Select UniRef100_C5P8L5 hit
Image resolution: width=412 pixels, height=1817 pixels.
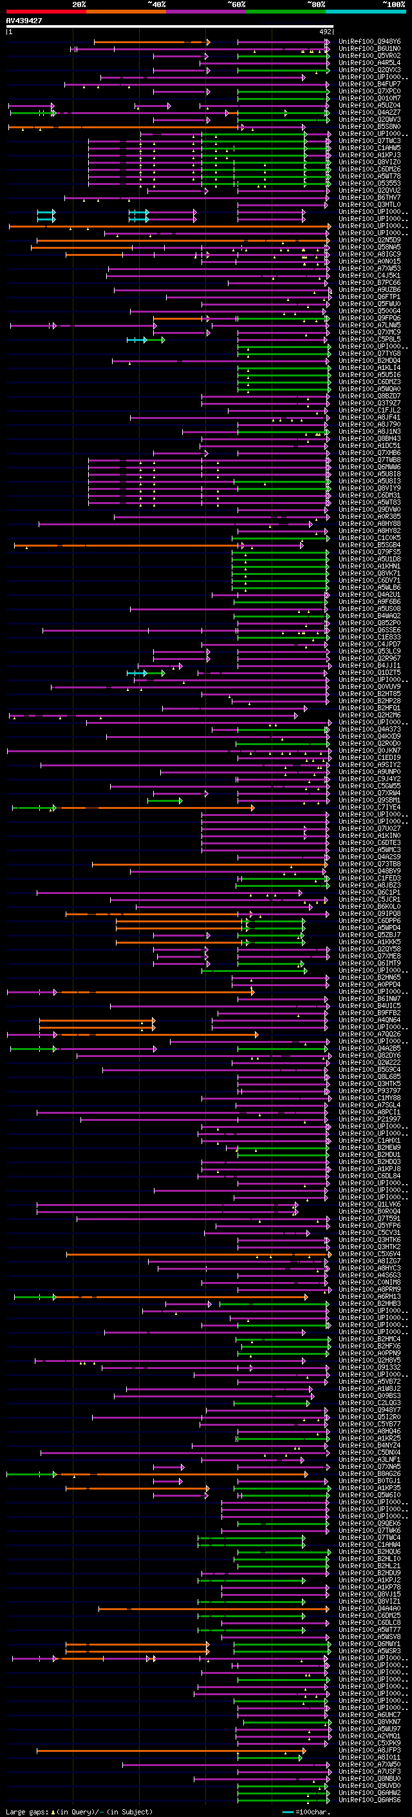pyautogui.click(x=370, y=339)
